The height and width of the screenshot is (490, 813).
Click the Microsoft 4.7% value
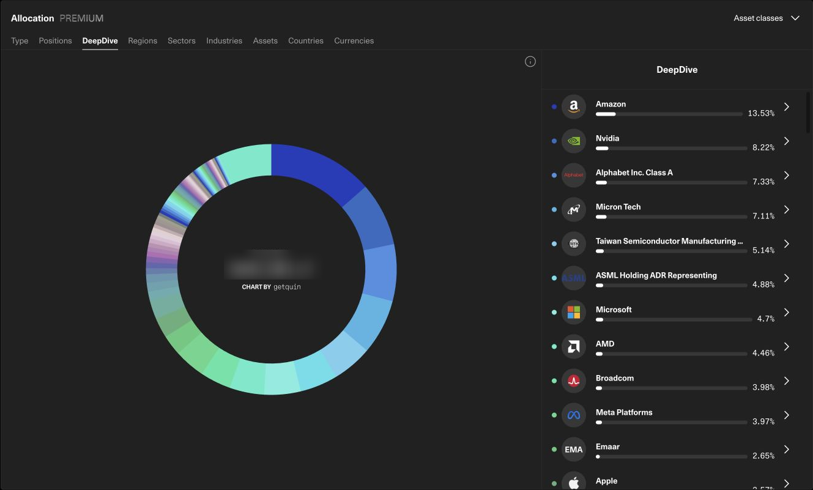pos(766,319)
